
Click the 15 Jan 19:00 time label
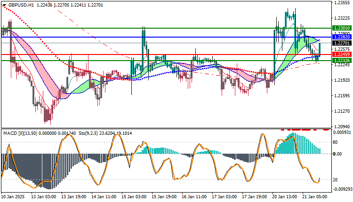tap(164, 197)
